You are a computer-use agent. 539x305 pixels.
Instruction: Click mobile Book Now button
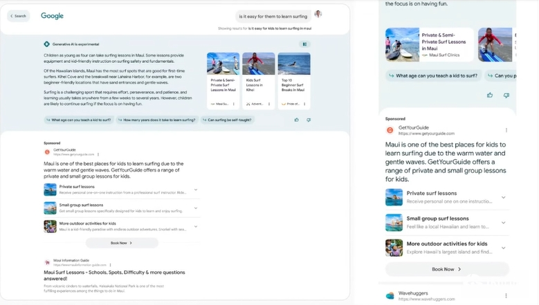click(x=447, y=269)
